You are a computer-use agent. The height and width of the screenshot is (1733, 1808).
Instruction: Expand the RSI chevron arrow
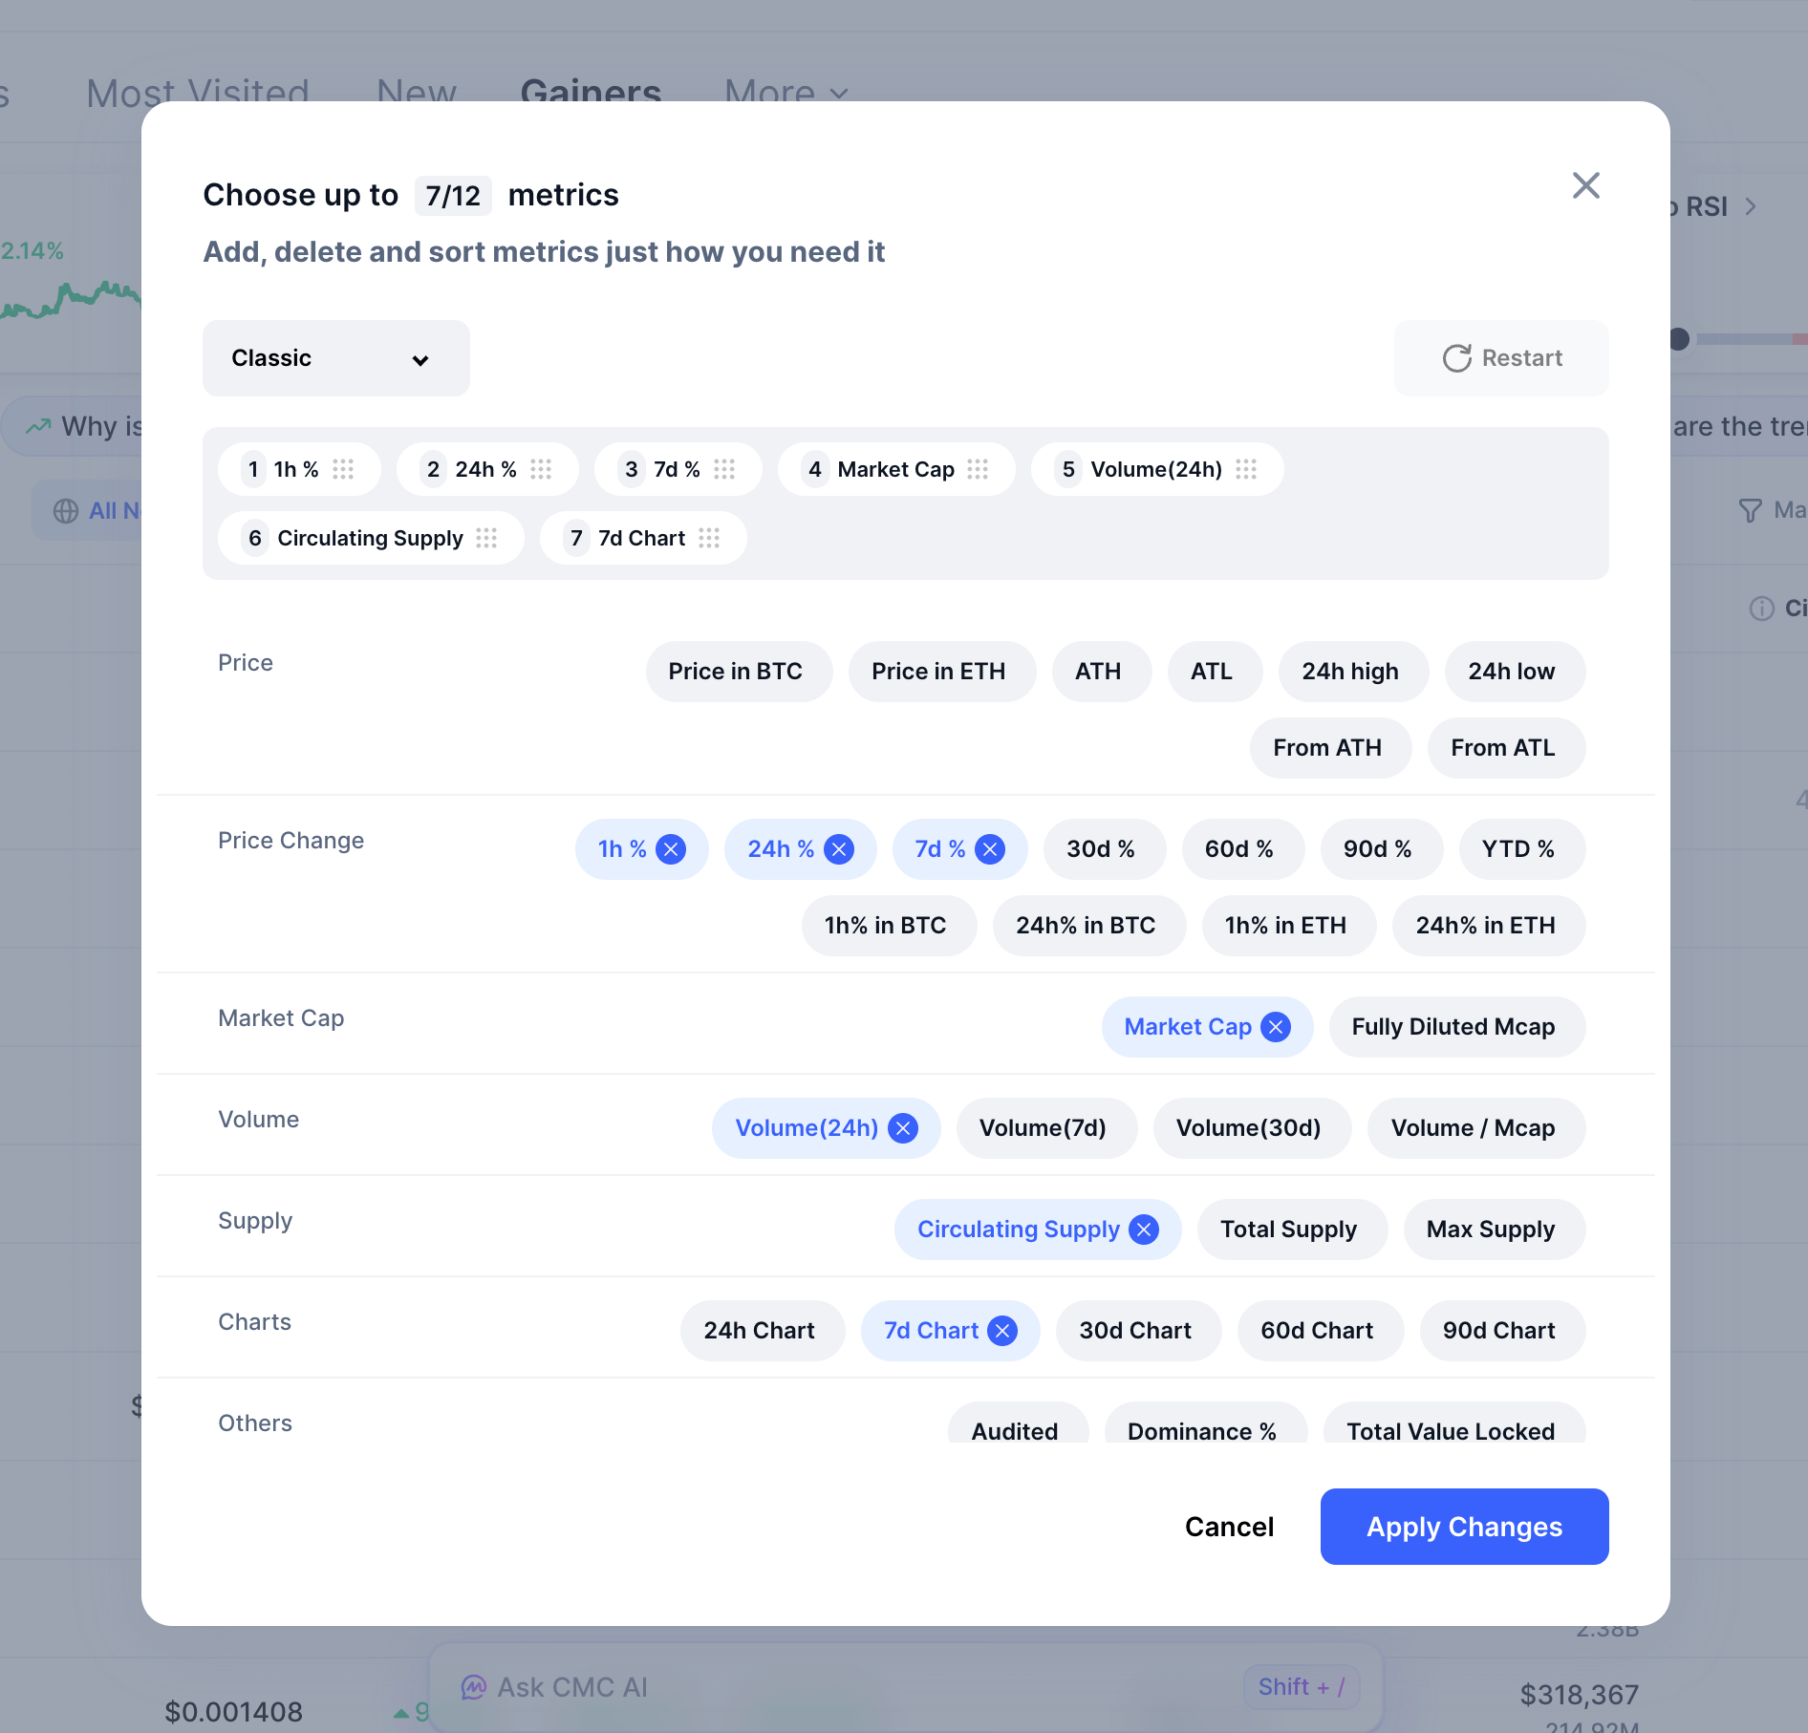pyautogui.click(x=1751, y=206)
